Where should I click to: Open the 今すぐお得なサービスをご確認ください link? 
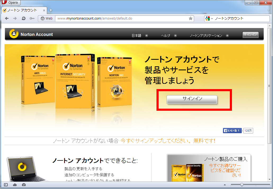point(225,170)
